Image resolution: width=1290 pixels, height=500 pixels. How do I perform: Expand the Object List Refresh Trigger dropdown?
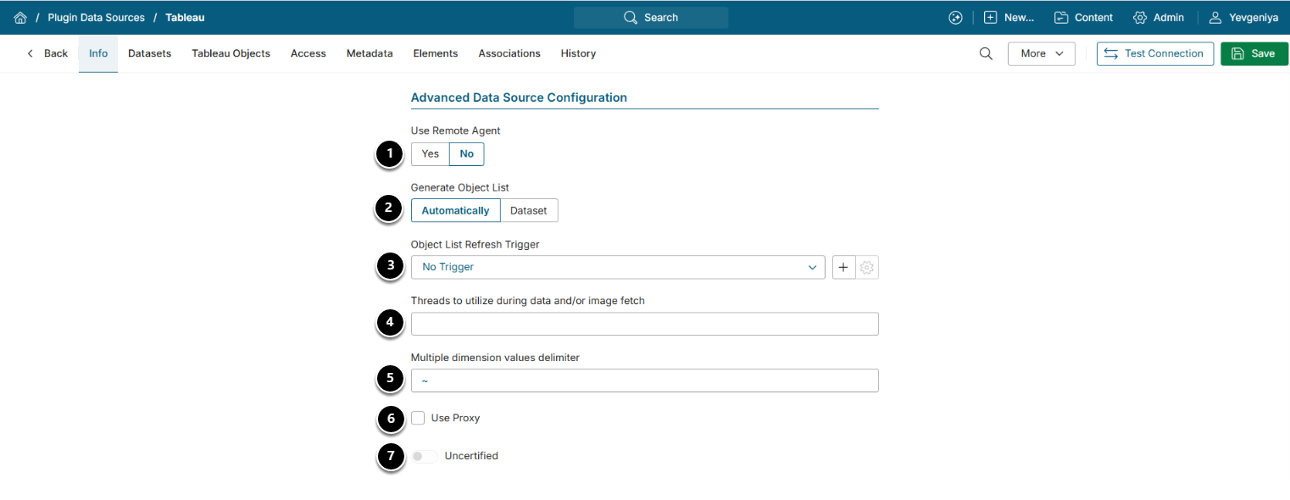pyautogui.click(x=618, y=267)
